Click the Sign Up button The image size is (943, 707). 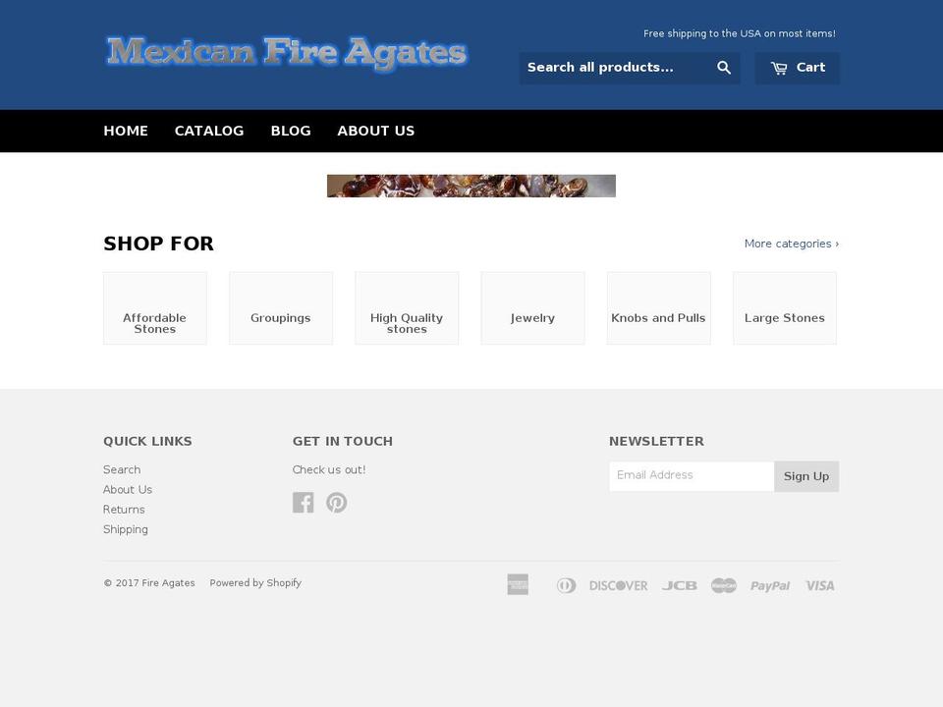tap(806, 476)
